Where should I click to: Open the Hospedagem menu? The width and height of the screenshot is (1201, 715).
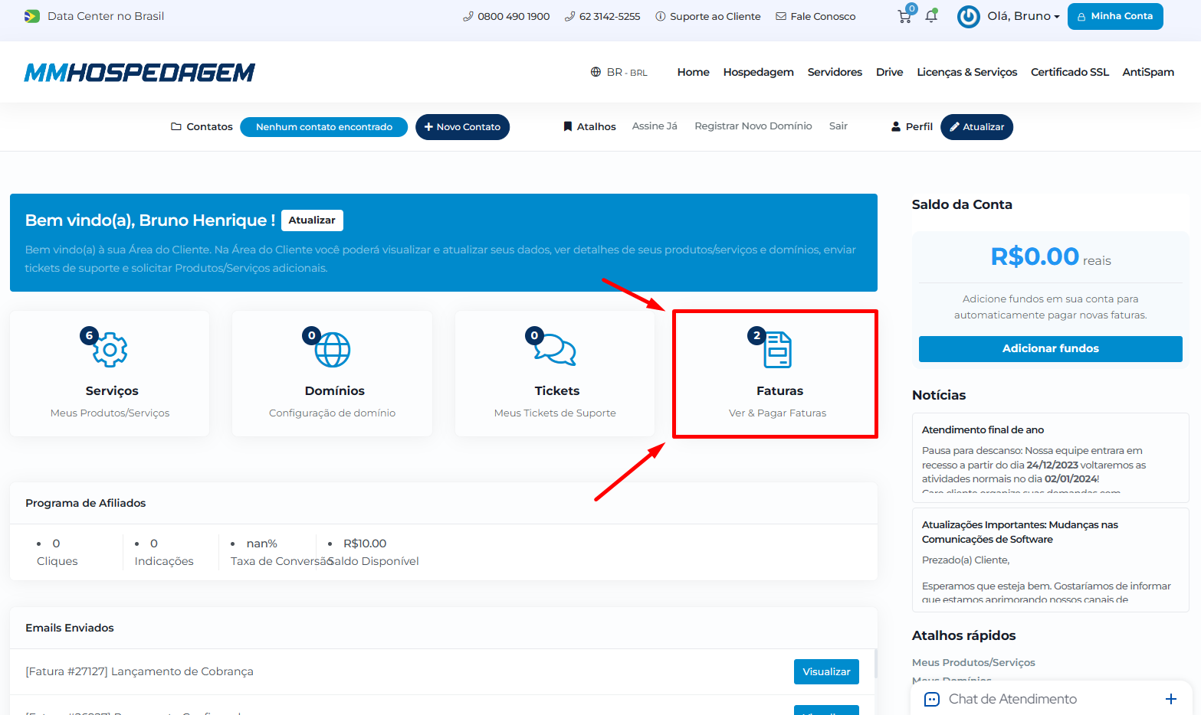[758, 72]
